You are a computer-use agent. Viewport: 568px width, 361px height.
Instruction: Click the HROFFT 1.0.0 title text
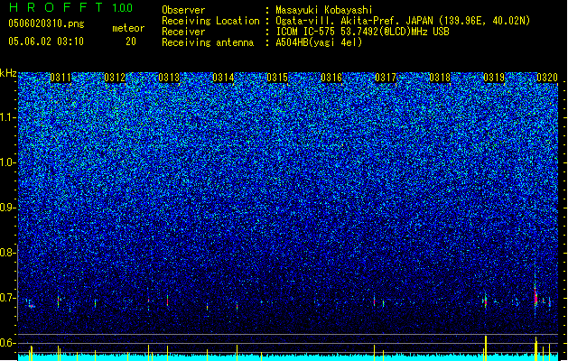(x=71, y=7)
